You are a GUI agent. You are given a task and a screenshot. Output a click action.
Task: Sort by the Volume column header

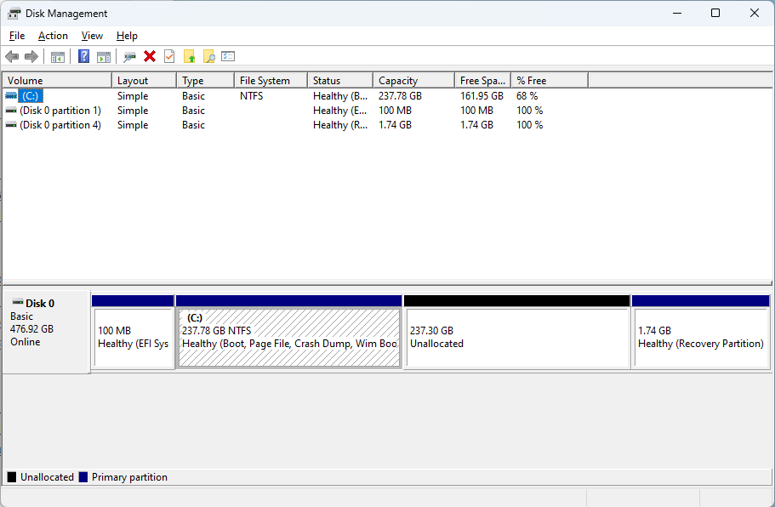pos(57,80)
